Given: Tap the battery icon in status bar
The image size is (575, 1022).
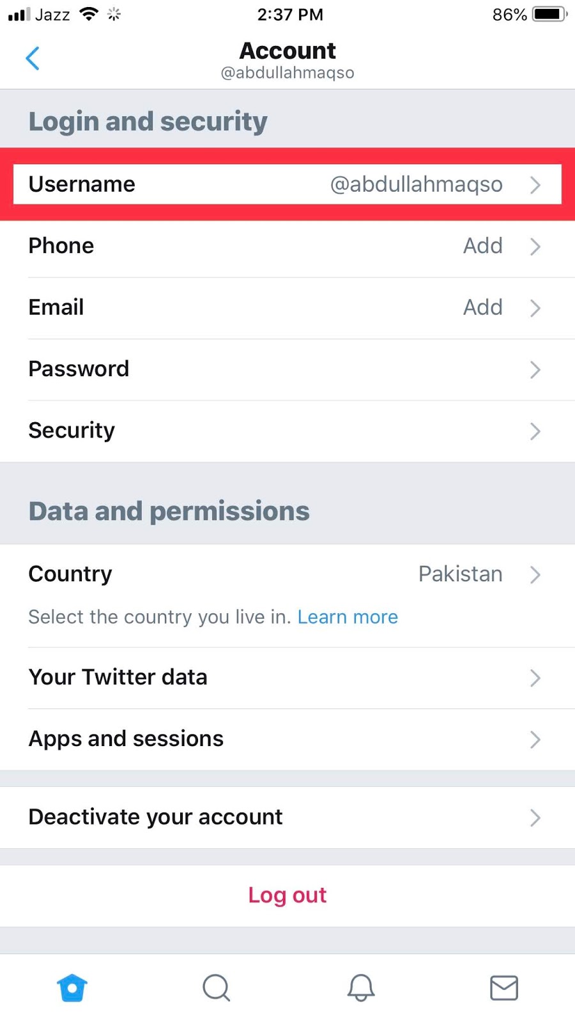Looking at the screenshot, I should (x=549, y=14).
